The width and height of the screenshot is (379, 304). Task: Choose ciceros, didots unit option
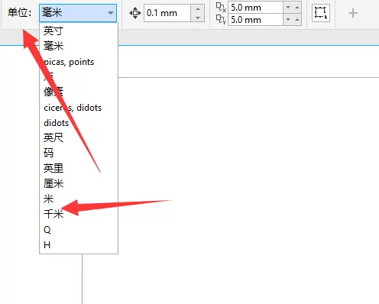coord(79,108)
